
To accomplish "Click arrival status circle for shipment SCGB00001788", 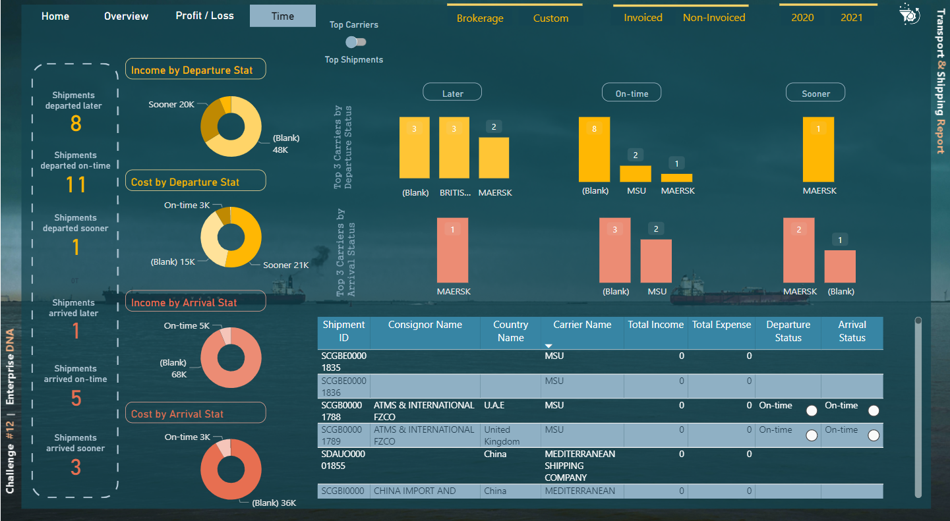I will (874, 410).
